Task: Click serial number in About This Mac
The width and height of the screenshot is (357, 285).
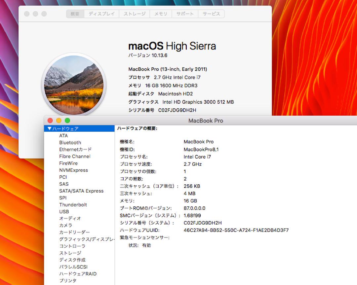Action: [x=177, y=110]
